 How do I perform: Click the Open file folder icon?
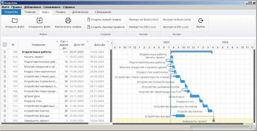[x=15, y=21]
